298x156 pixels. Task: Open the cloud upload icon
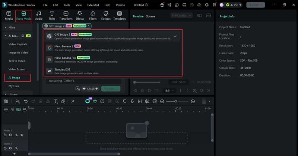pyautogui.click(x=199, y=5)
